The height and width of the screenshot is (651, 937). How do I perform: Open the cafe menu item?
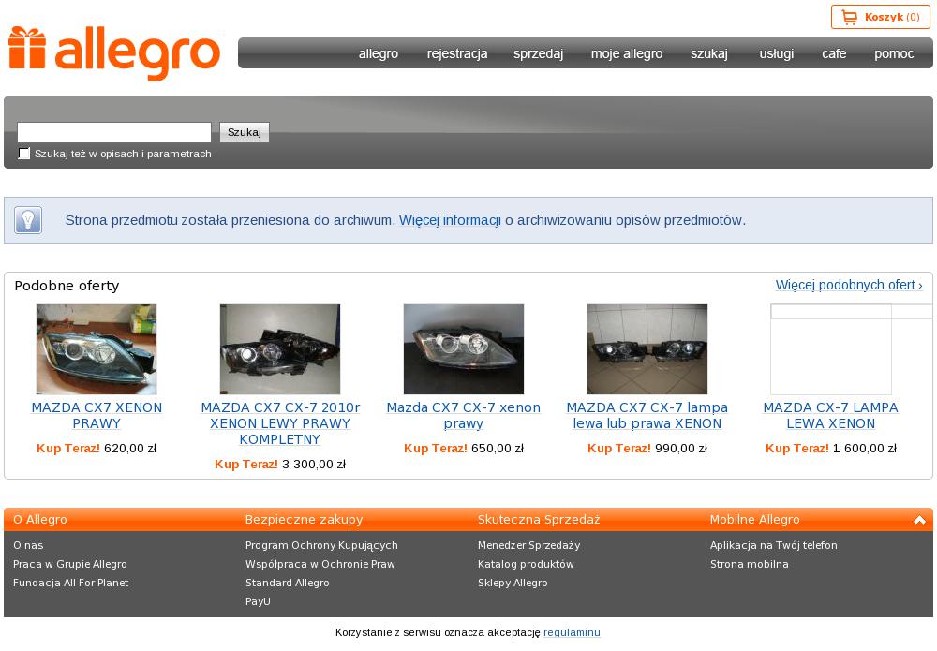tap(834, 53)
